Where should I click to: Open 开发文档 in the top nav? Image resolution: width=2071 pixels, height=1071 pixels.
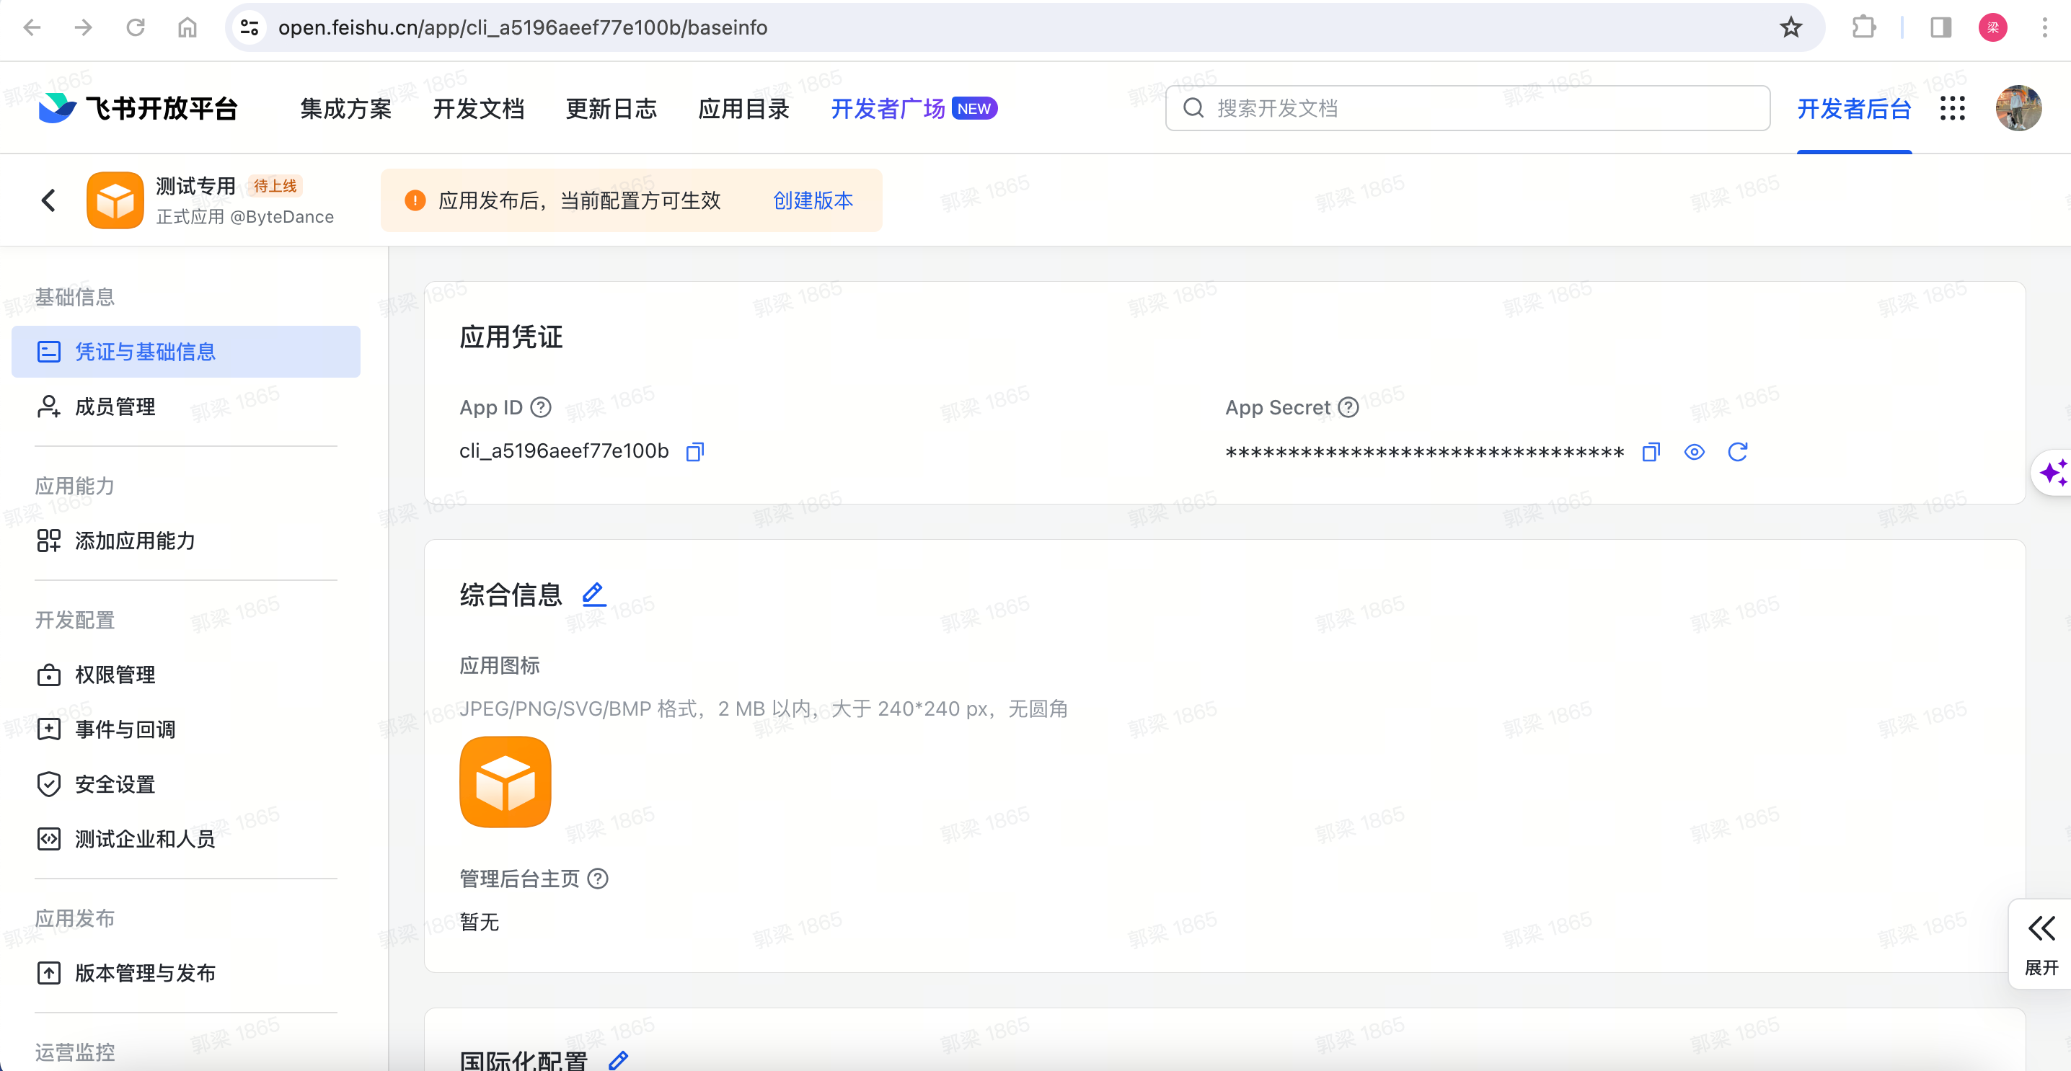(478, 108)
